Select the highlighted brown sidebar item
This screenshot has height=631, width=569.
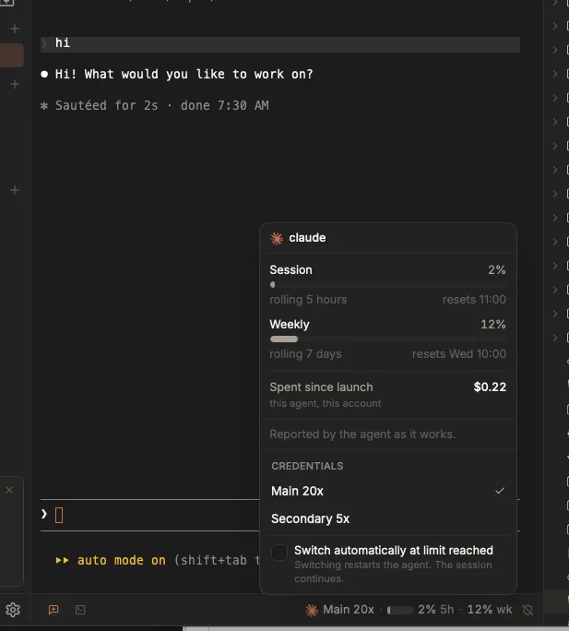click(12, 54)
